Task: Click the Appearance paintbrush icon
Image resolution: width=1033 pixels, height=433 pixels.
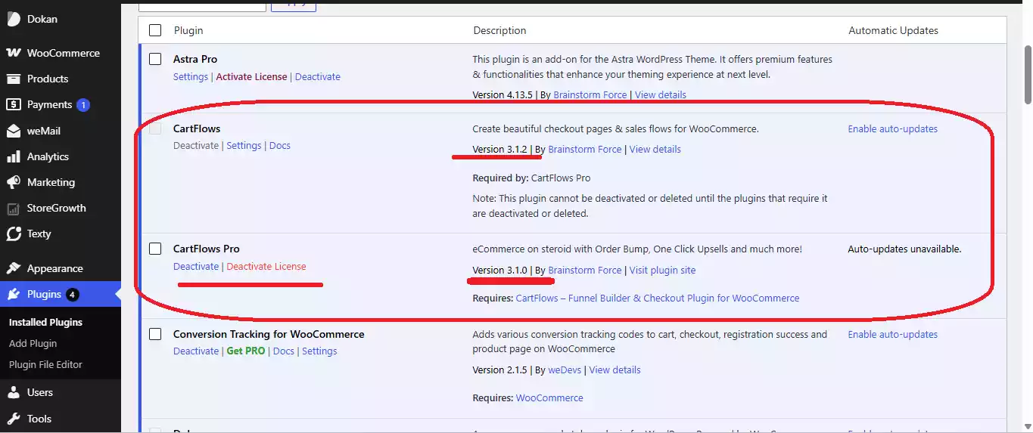Action: [14, 268]
